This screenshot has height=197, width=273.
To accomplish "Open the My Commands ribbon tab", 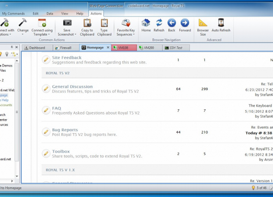I will [13, 14].
